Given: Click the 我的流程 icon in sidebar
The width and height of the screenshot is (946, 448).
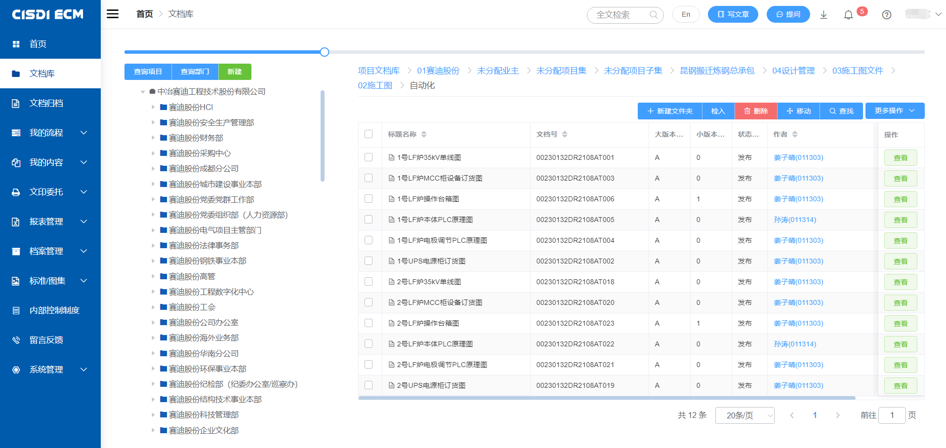Looking at the screenshot, I should pyautogui.click(x=16, y=133).
